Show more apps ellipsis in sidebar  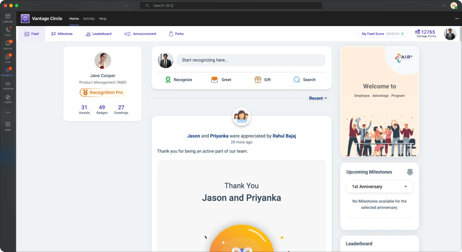[x=8, y=112]
